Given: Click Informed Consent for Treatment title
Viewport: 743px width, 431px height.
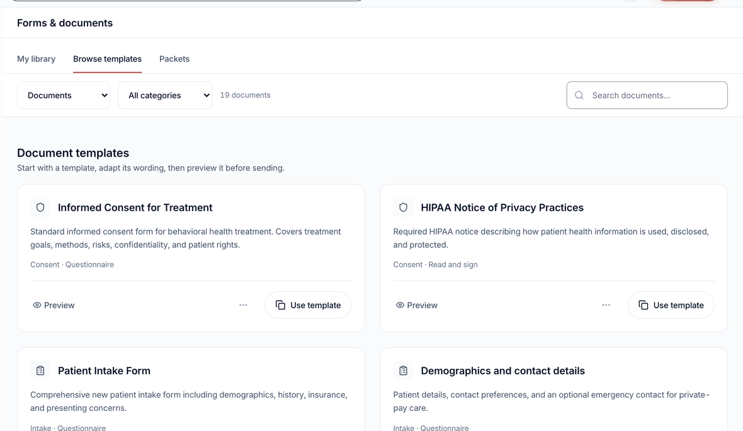Looking at the screenshot, I should (135, 208).
